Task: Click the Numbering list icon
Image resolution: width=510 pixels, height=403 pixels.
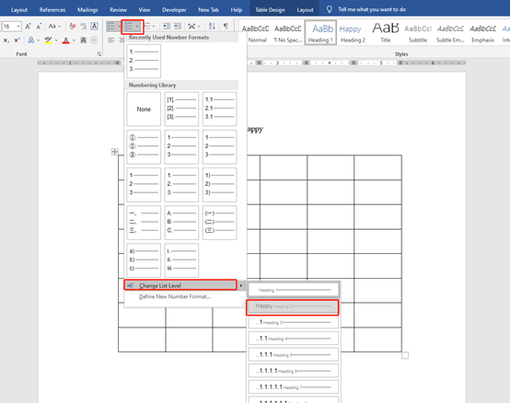Action: pos(130,27)
